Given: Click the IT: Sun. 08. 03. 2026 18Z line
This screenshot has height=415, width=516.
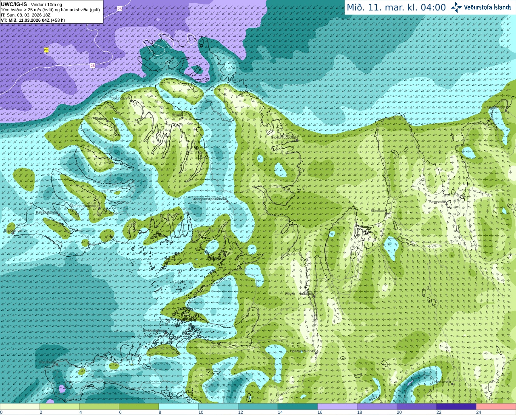Looking at the screenshot, I should point(25,15).
